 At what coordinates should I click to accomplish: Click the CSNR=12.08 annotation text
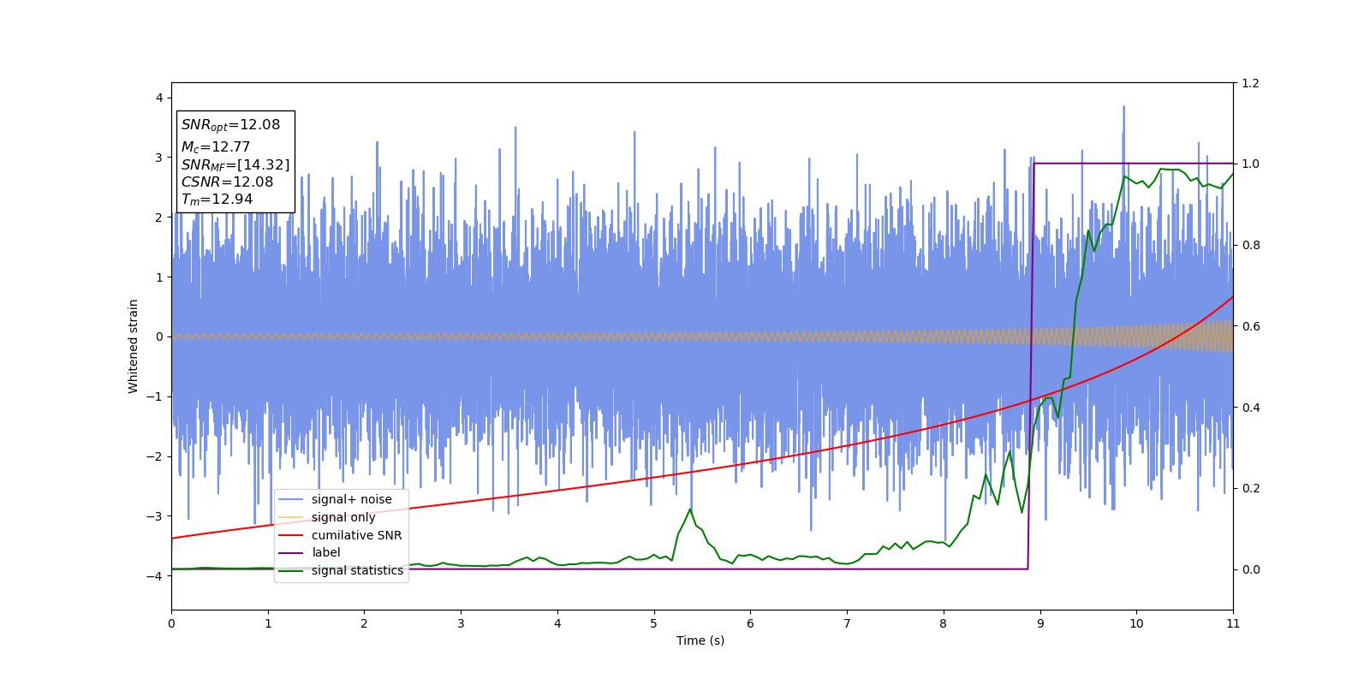[x=227, y=182]
